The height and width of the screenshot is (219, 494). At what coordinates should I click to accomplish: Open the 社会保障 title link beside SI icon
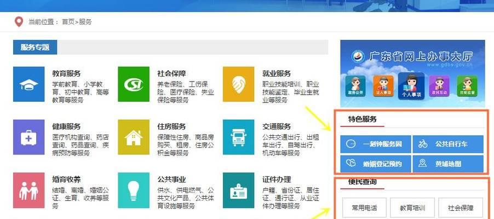point(171,74)
